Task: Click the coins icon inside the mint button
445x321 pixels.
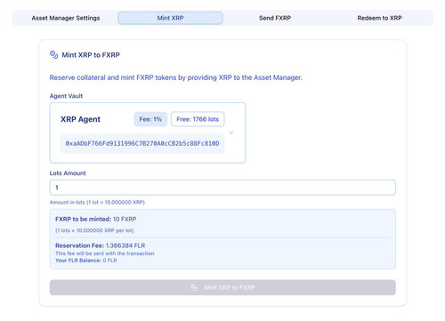Action: 194,287
